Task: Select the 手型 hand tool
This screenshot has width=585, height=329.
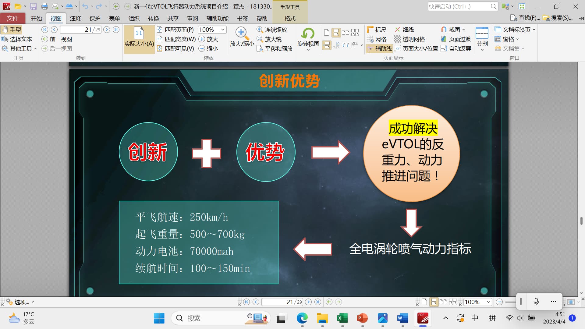Action: (x=12, y=30)
